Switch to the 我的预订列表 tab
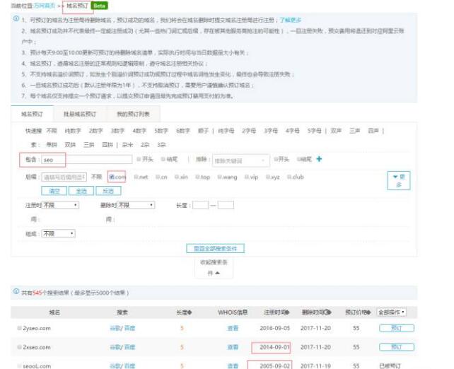This screenshot has height=369, width=454. pyautogui.click(x=133, y=114)
